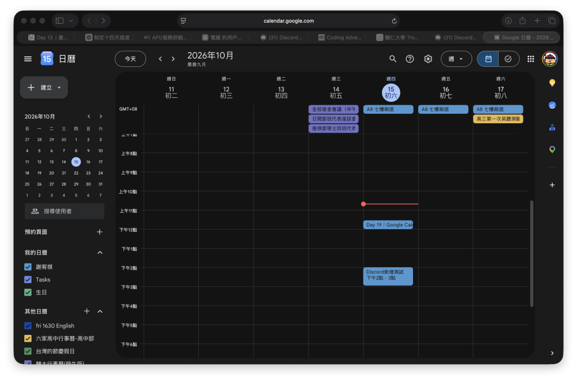This screenshot has height=381, width=577.
Task: Hide the 台灣的節慶假日 calendar
Action: [x=28, y=351]
